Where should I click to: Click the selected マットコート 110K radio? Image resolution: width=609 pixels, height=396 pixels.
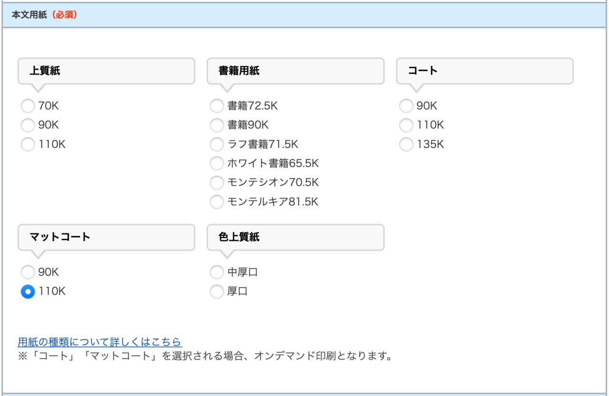pyautogui.click(x=28, y=292)
